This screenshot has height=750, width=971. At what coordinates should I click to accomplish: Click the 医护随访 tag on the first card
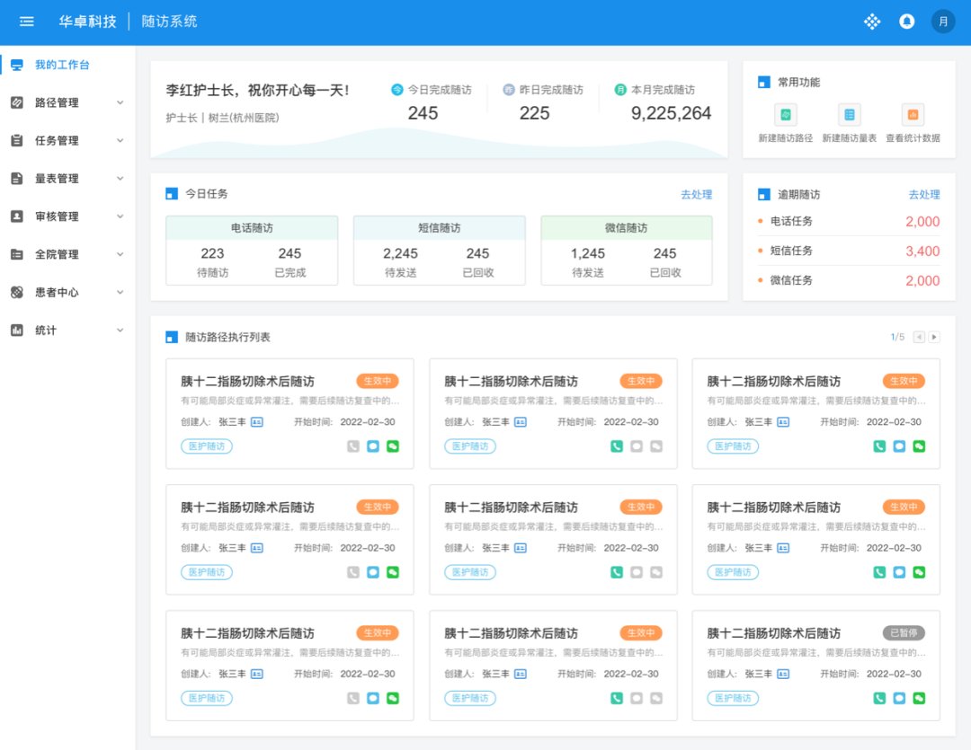[207, 446]
